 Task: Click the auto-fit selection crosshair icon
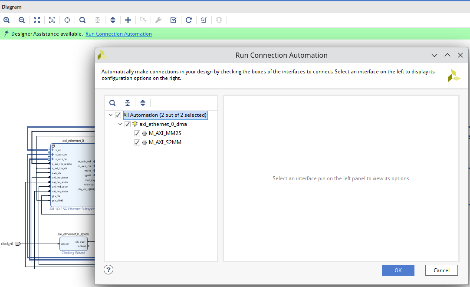click(67, 20)
